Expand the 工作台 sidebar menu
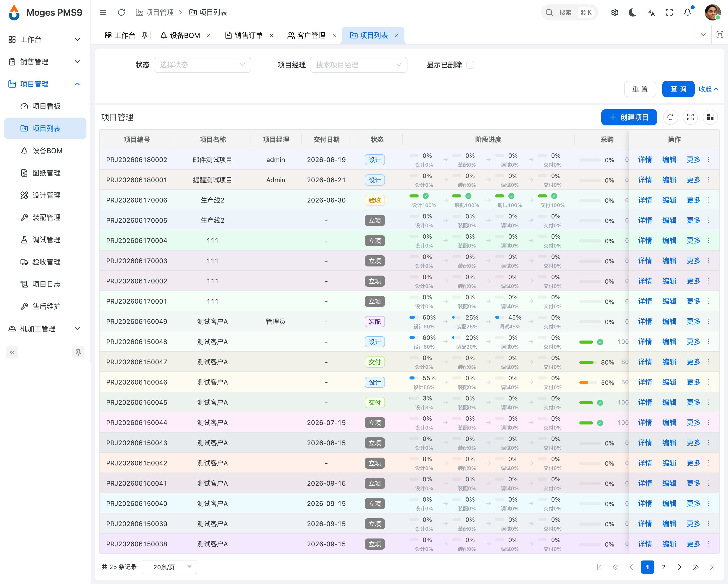Screen dimensions: 728x584 point(45,39)
